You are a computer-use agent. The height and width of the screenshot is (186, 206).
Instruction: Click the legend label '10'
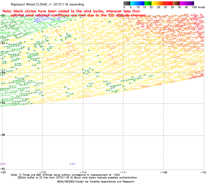click(x=138, y=7)
